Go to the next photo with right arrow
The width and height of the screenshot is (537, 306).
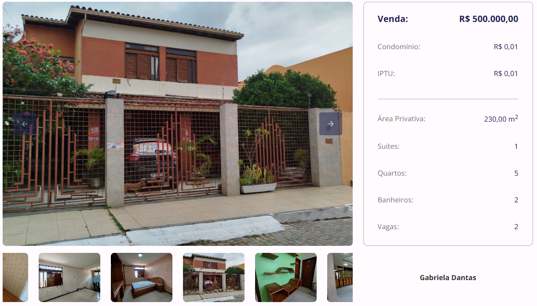click(331, 124)
